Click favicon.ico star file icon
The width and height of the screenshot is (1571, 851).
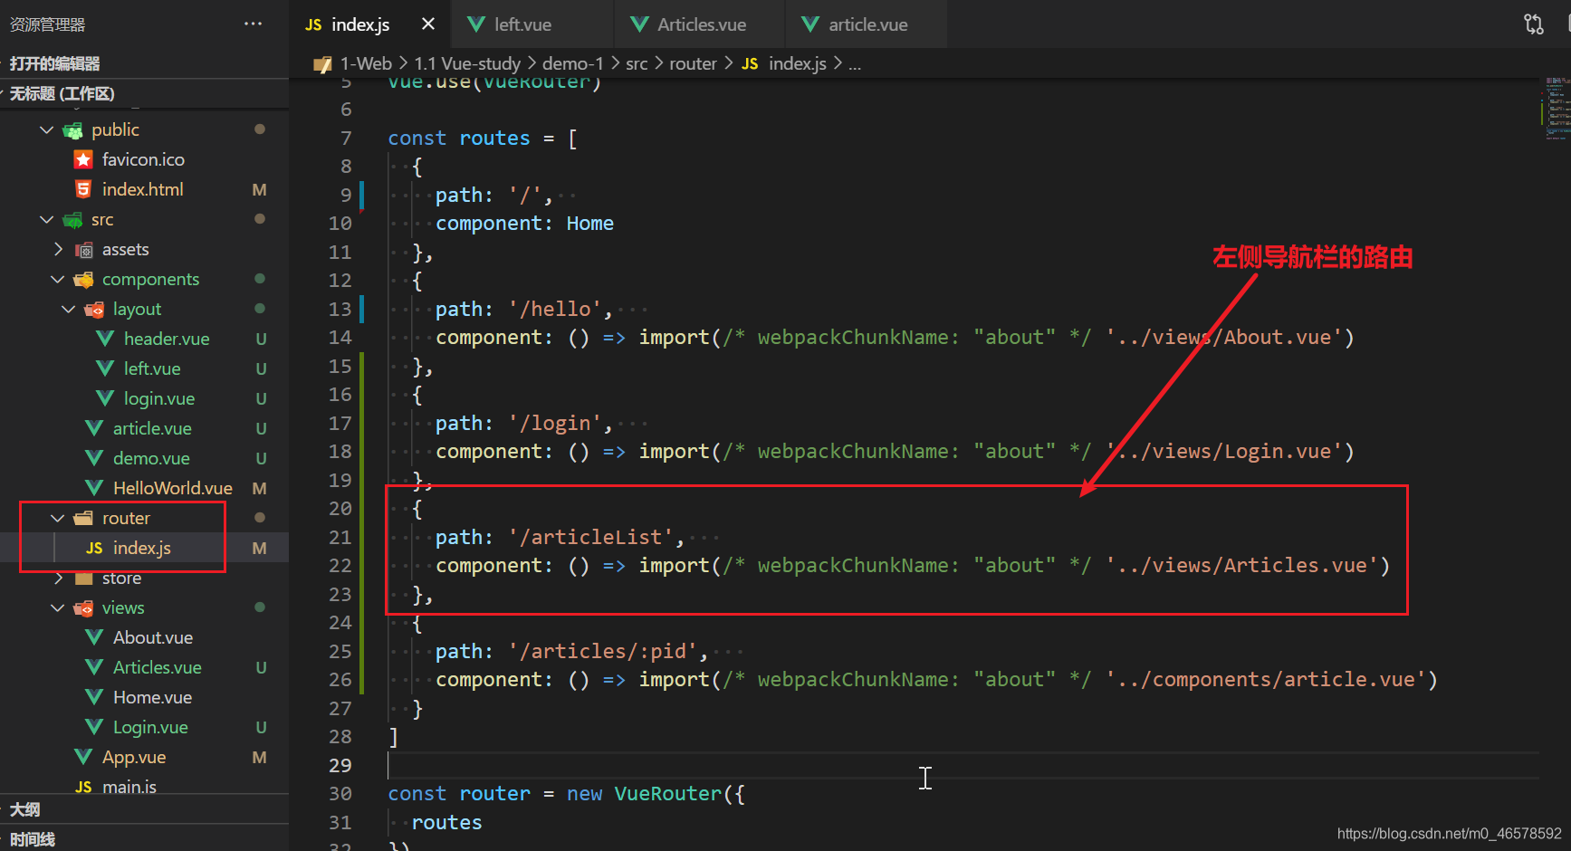pyautogui.click(x=83, y=159)
